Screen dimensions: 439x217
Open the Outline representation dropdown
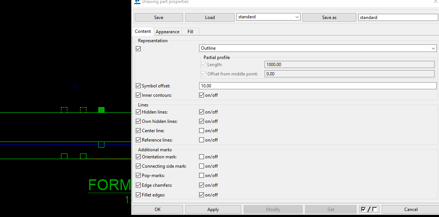[317, 48]
